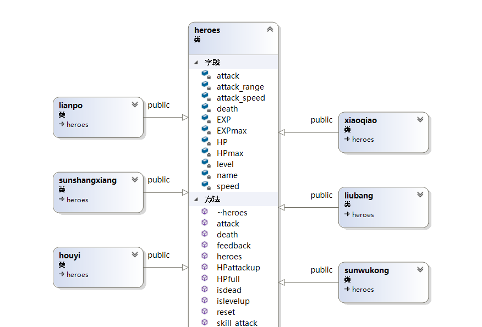The image size is (482, 327).
Task: Select the isdead method text
Action: pos(229,290)
